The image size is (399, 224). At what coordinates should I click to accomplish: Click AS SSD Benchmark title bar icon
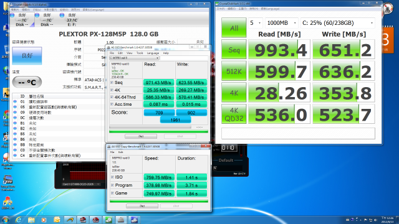pos(108,47)
